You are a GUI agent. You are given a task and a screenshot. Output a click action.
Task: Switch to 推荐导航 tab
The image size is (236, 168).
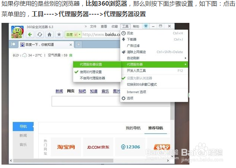pyautogui.click(x=156, y=128)
